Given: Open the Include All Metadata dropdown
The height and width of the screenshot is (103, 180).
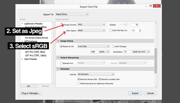Looking at the screenshot, I should click(x=96, y=74).
